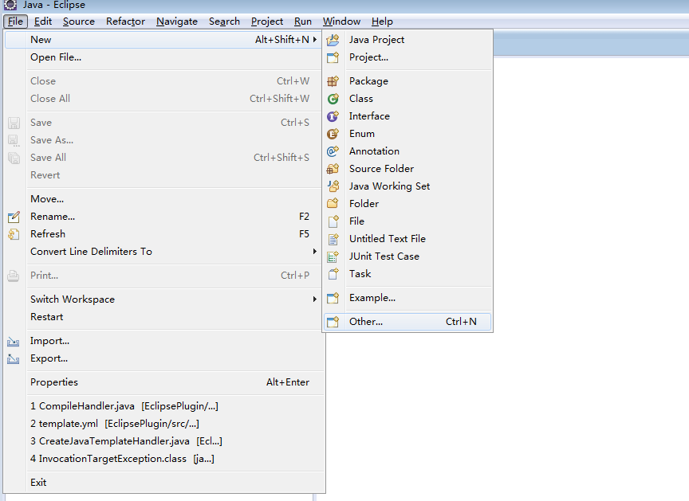Select Class in New submenu
Image resolution: width=689 pixels, height=501 pixels.
[407, 98]
